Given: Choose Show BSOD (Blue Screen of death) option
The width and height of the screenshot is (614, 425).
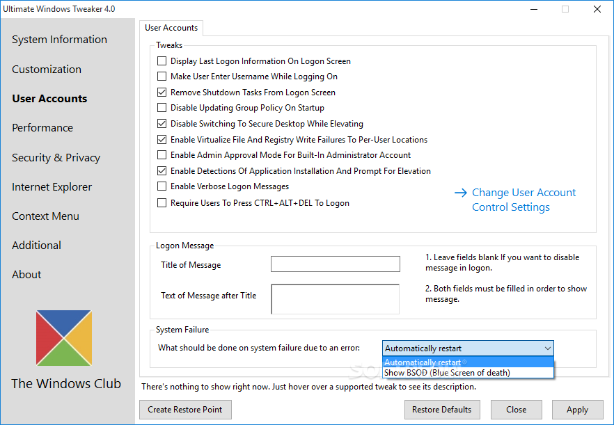Looking at the screenshot, I should [x=468, y=373].
